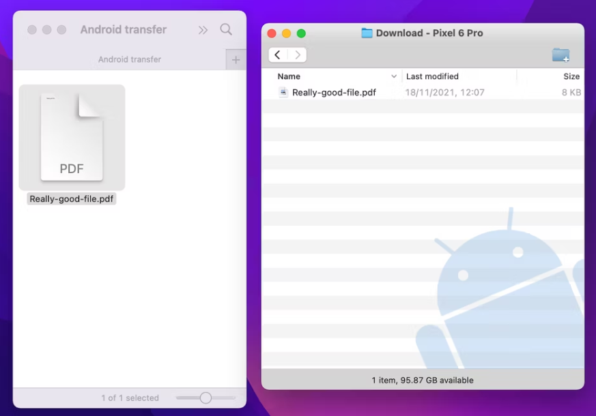Click the Android transfer window title text
The width and height of the screenshot is (596, 416).
point(124,29)
